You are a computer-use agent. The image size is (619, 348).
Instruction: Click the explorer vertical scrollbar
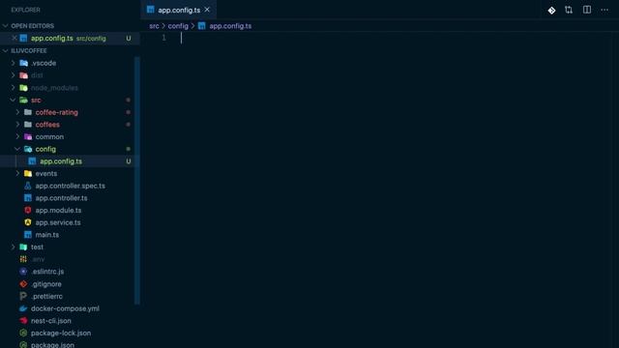click(137, 181)
